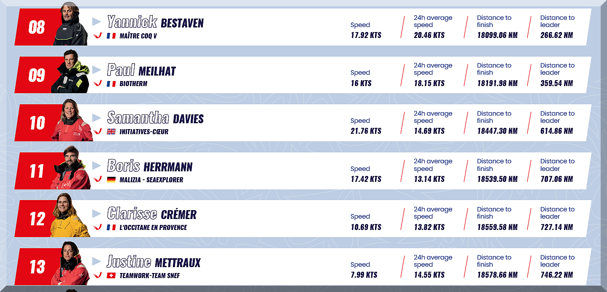Viewport: 607px width, 292px height.
Task: Click the red foil icon beside Maître Coq V
Action: (97, 36)
